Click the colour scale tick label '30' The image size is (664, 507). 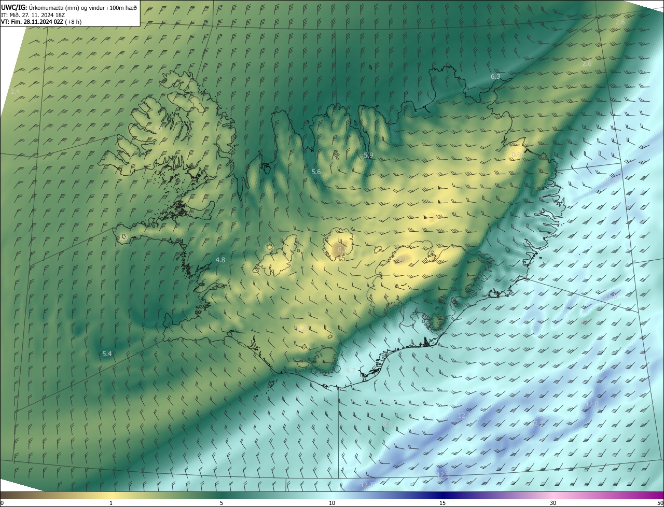click(x=553, y=503)
